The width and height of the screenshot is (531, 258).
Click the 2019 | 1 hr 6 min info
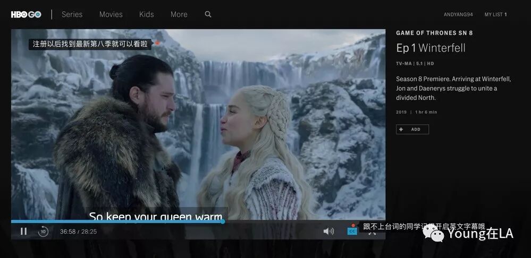pyautogui.click(x=416, y=112)
